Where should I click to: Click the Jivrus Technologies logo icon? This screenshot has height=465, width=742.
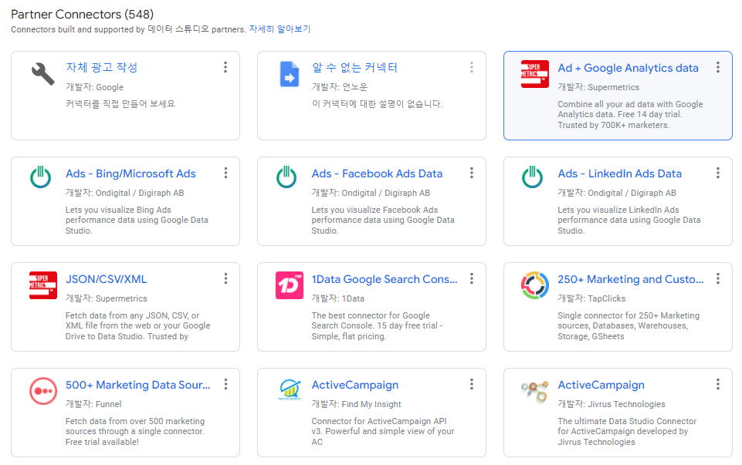coord(535,391)
